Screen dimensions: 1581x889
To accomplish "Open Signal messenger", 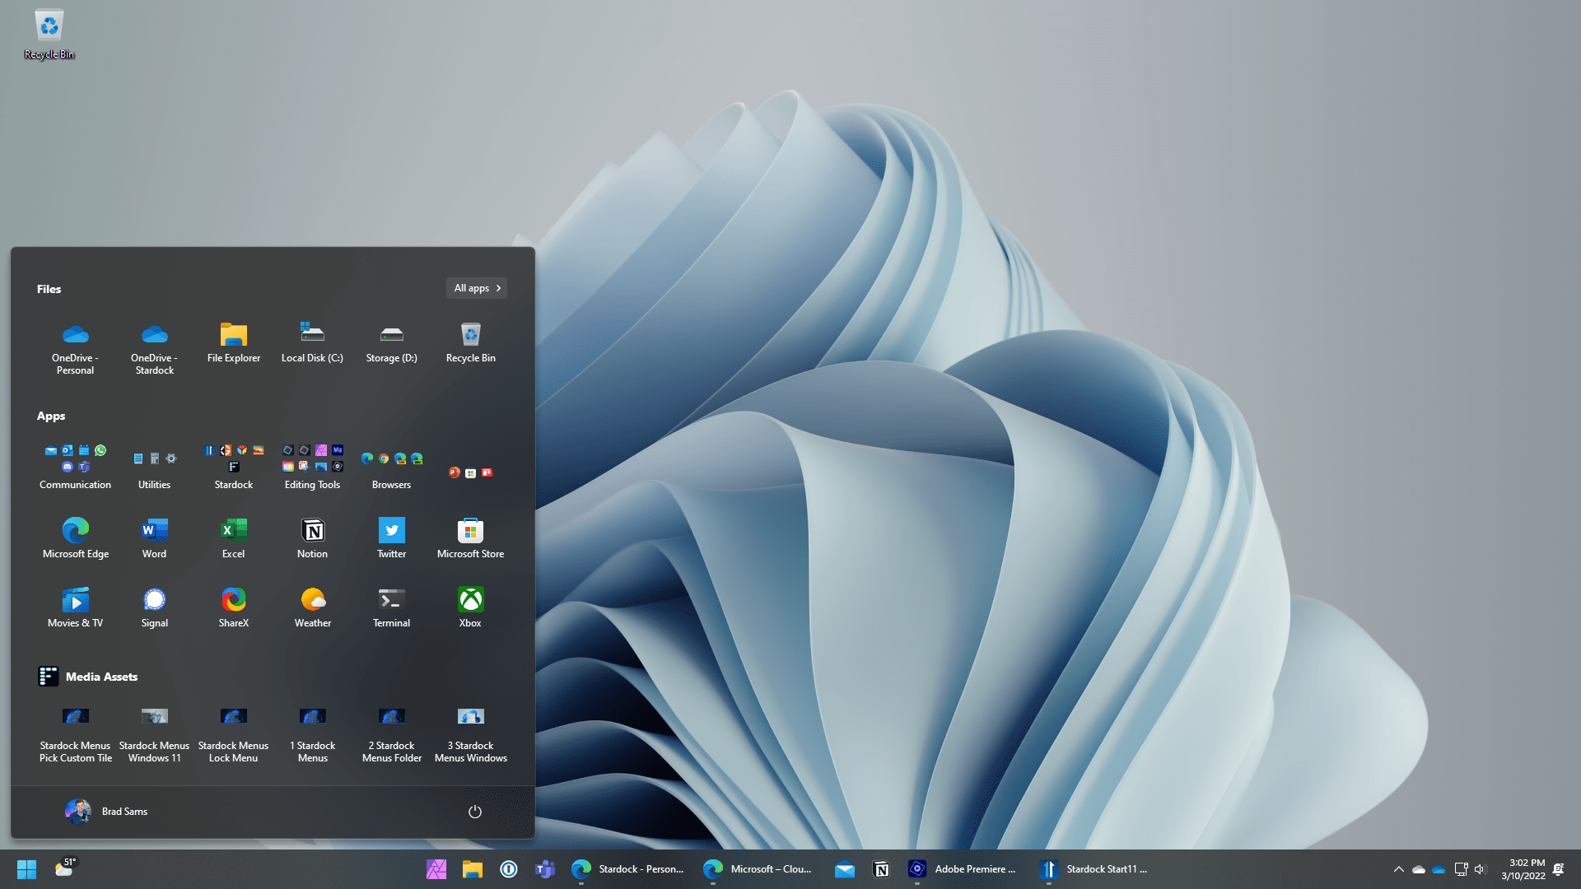I will click(154, 599).
